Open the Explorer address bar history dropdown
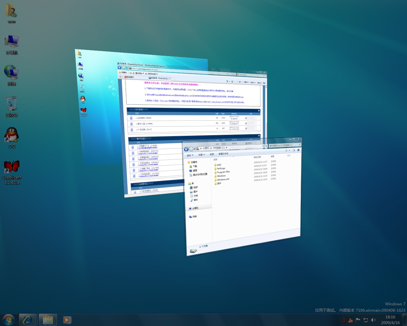 [263, 146]
